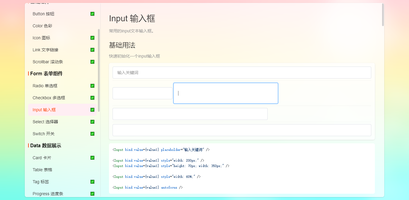This screenshot has height=200, width=409.
Task: Click the page scrollbar on the right edge
Action: click(x=383, y=14)
